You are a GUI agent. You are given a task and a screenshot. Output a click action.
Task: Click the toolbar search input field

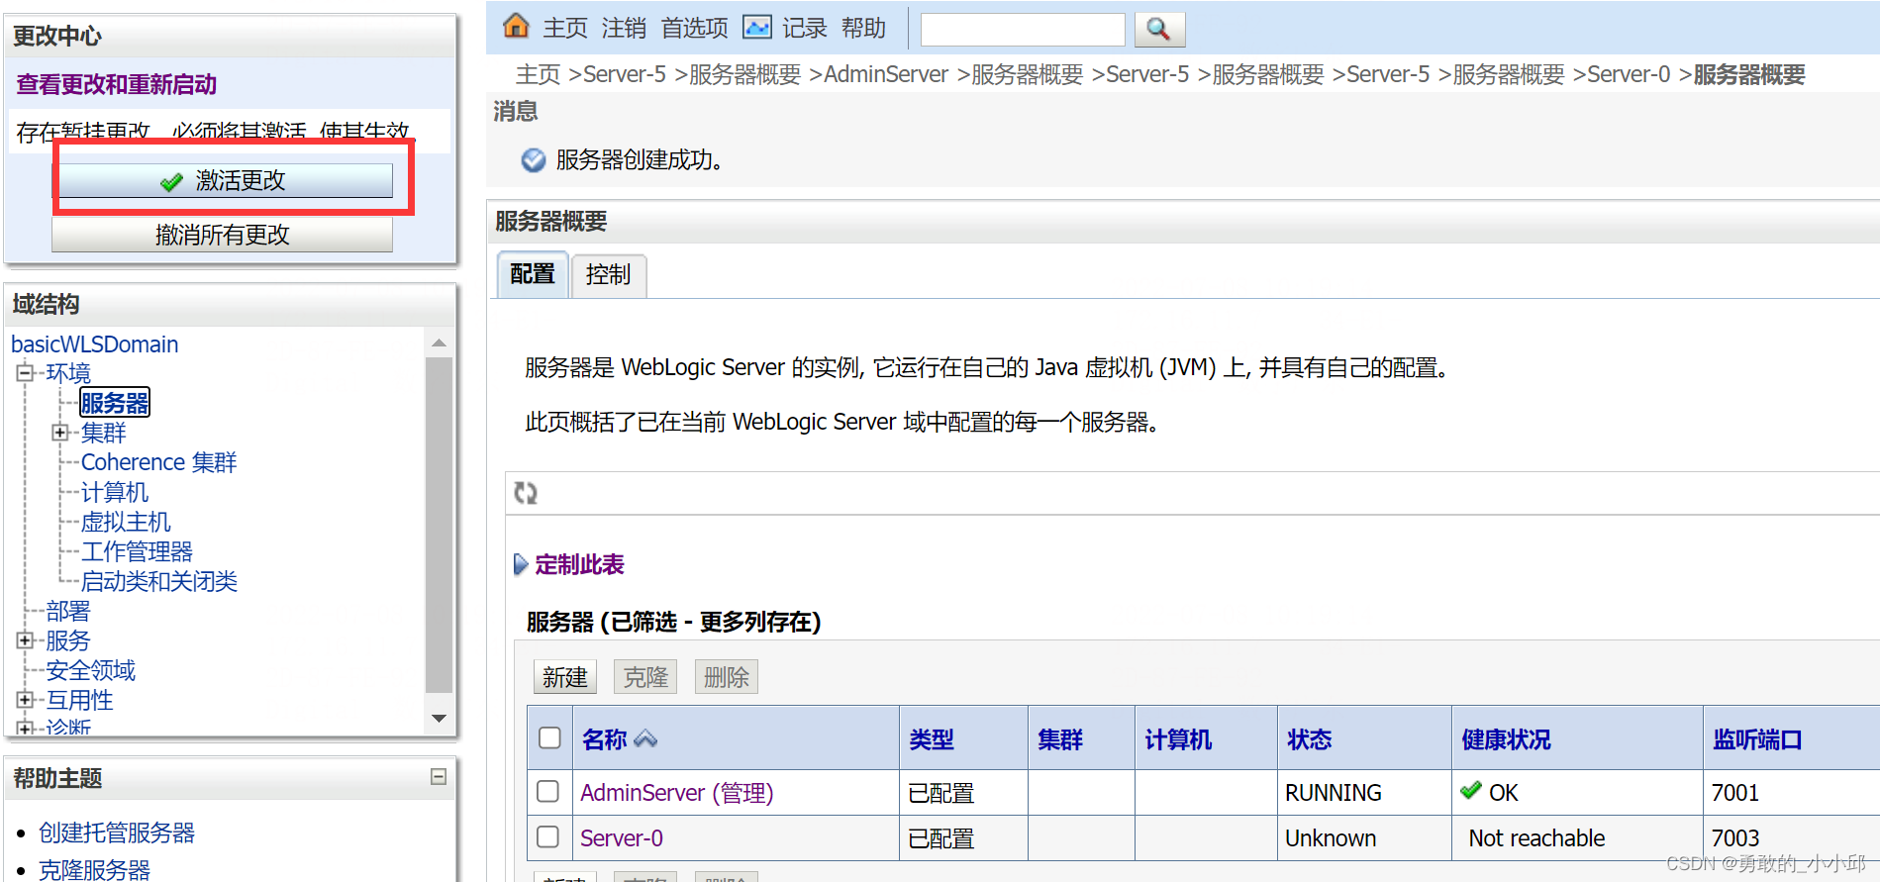point(1023,30)
